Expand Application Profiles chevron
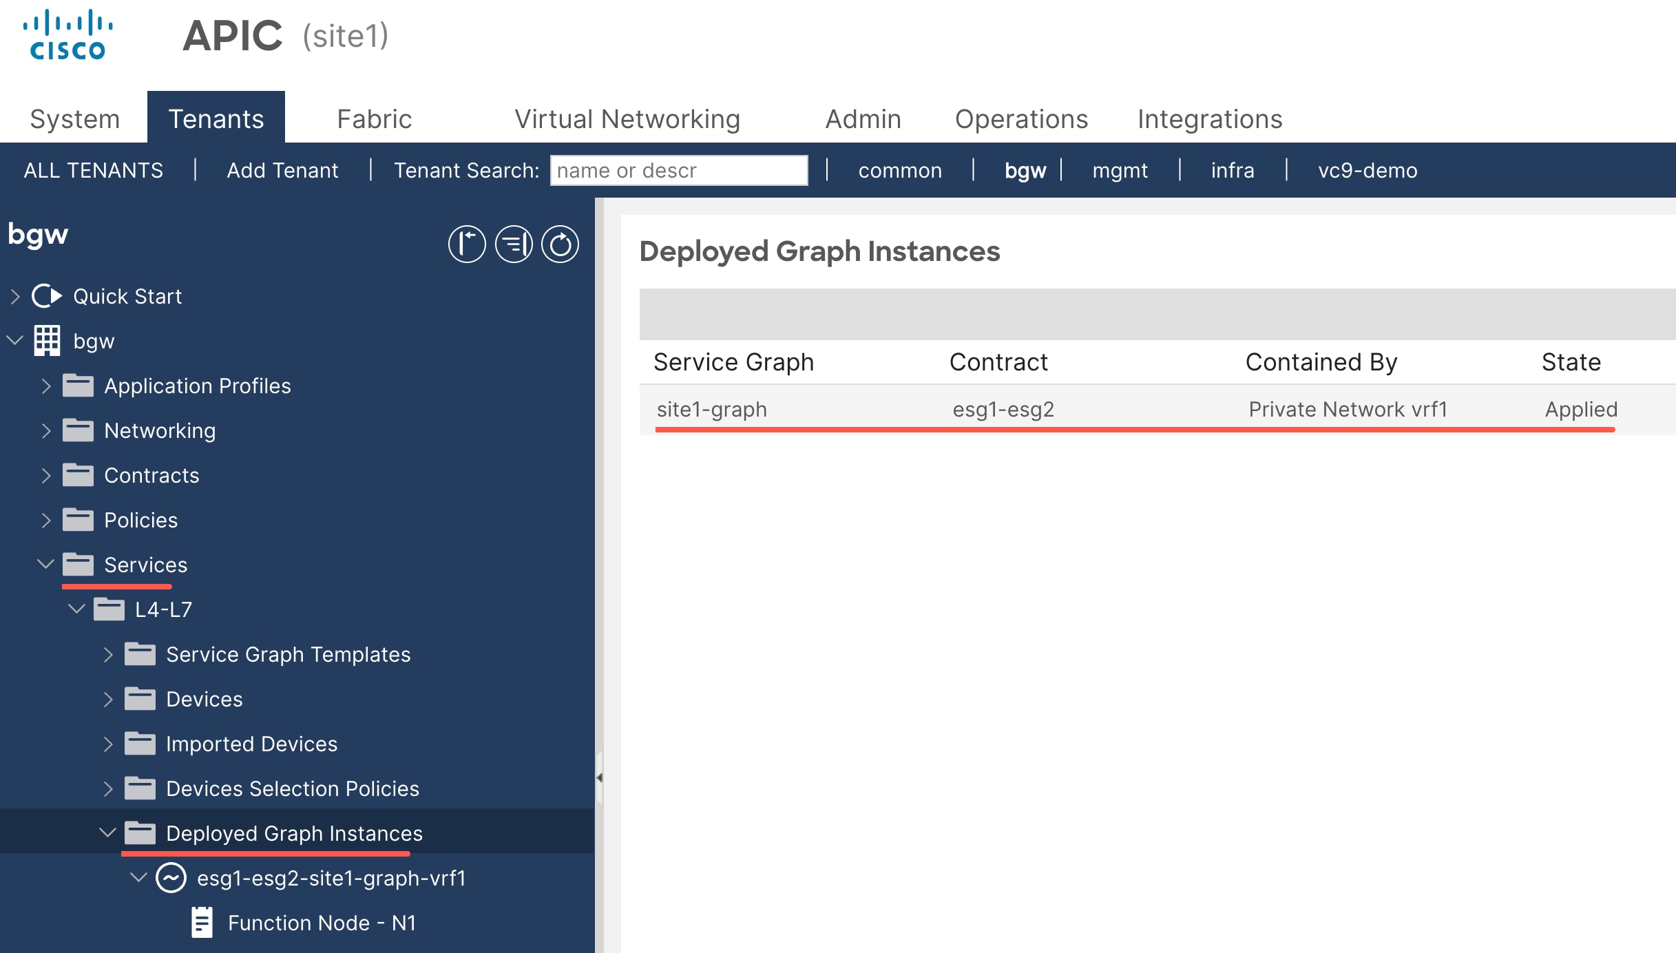This screenshot has width=1676, height=953. point(46,386)
